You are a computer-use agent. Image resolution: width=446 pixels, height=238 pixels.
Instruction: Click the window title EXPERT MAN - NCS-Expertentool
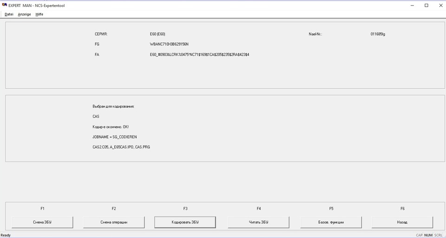(x=37, y=6)
